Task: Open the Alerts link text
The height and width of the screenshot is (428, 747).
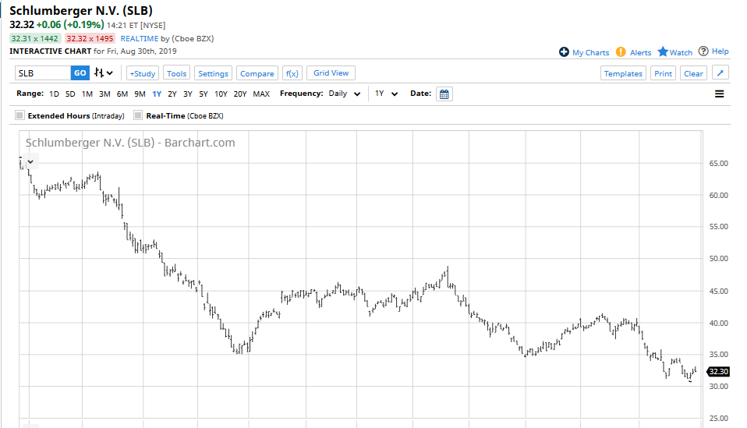Action: pos(640,52)
